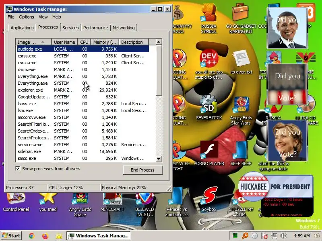Click the End Process button

point(143,170)
